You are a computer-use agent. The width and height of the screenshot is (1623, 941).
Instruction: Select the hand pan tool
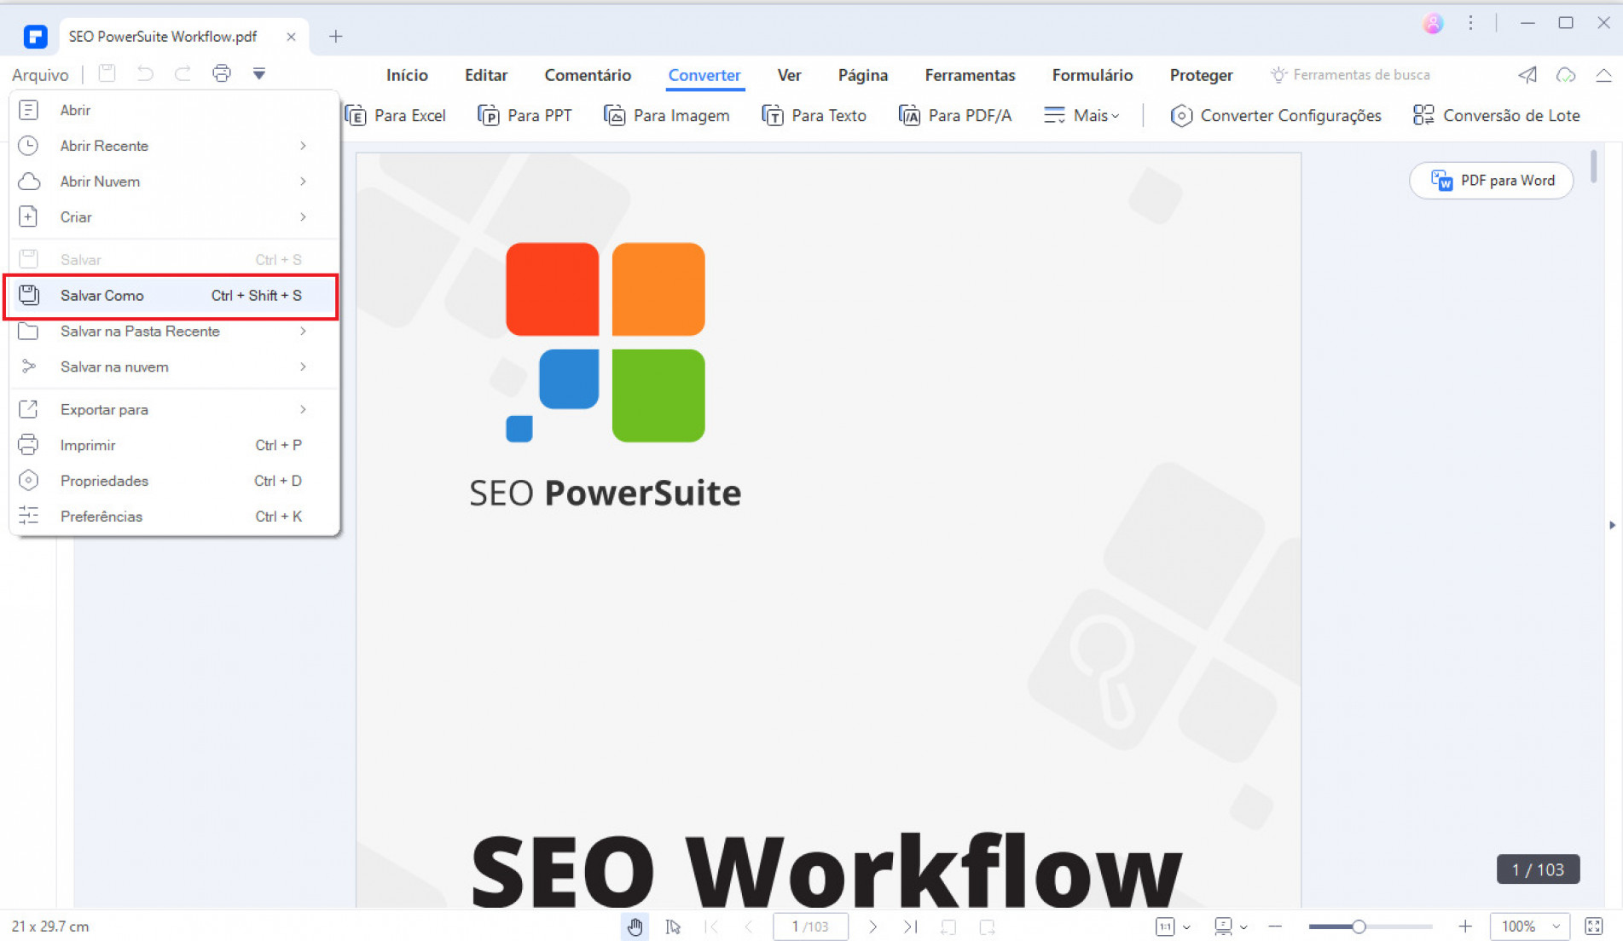(635, 927)
